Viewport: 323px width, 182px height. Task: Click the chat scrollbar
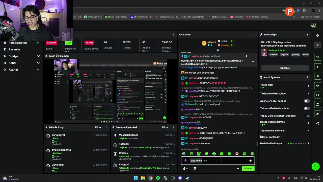[257, 144]
